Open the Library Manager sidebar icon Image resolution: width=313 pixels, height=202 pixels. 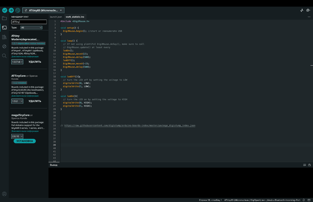(4, 37)
